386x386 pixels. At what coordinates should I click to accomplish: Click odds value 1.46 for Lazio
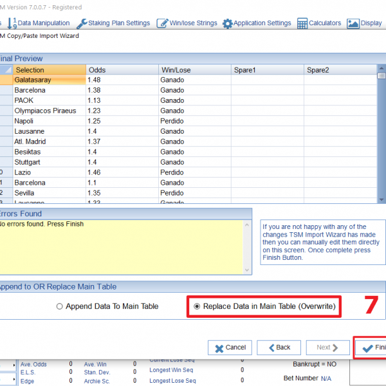tap(122, 172)
